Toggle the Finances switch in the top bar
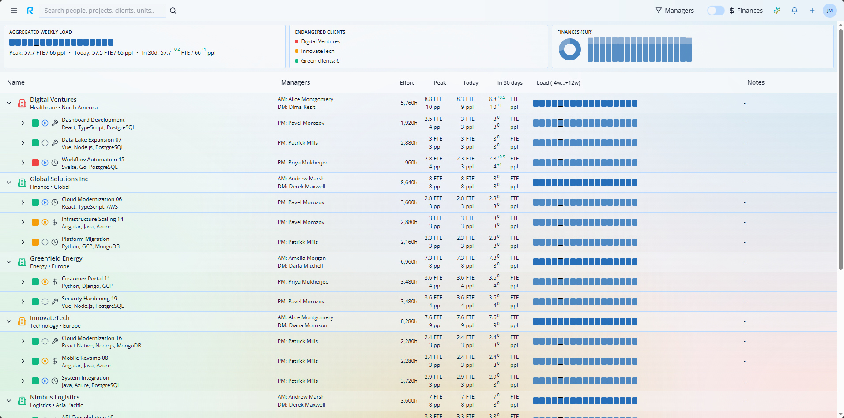844x418 pixels. click(x=715, y=10)
